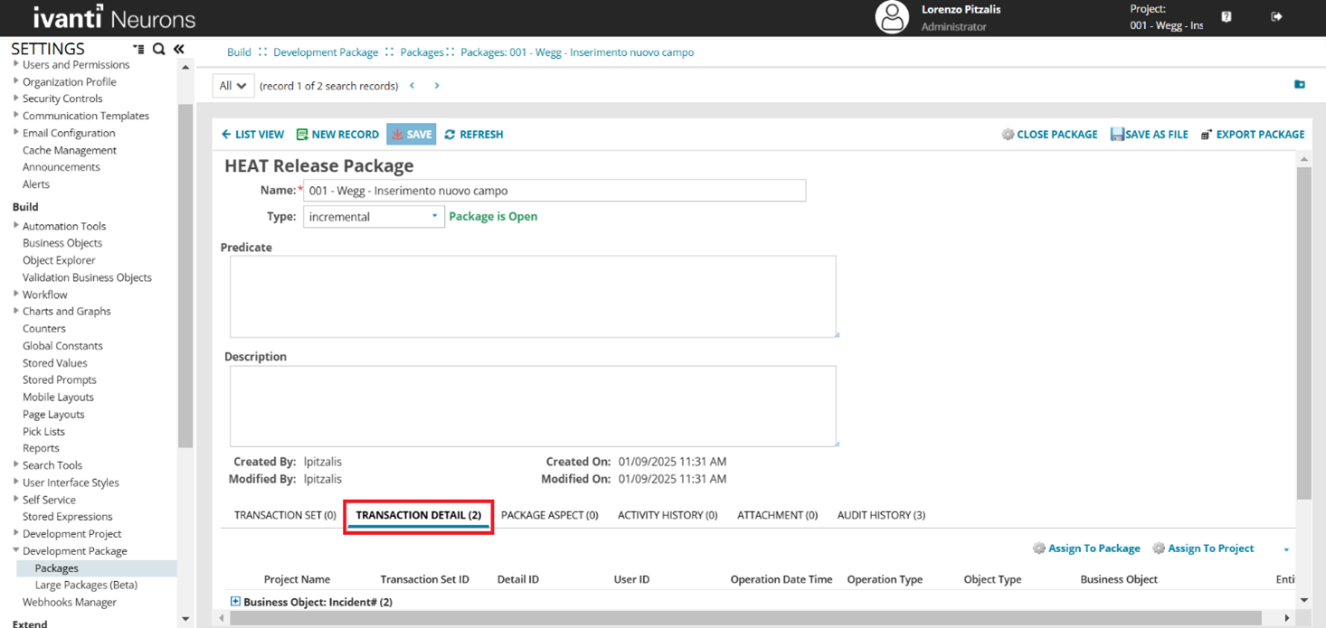Click Export Package

[x=1253, y=135]
